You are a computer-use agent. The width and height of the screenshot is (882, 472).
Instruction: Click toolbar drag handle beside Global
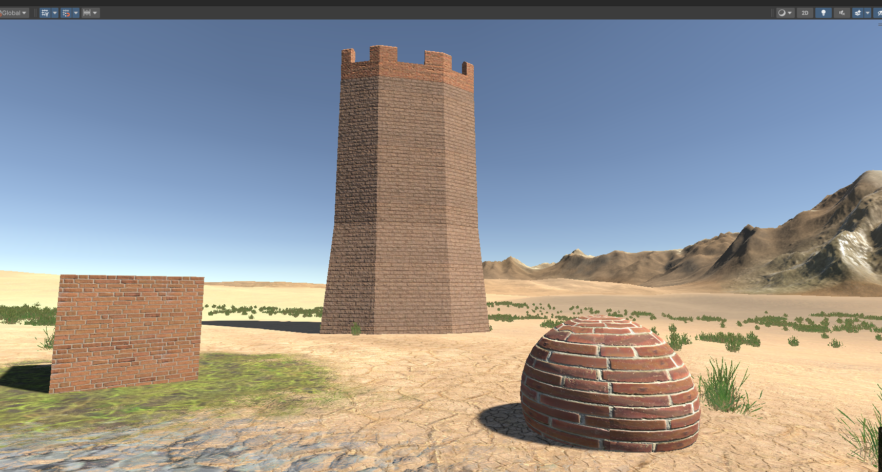point(35,13)
